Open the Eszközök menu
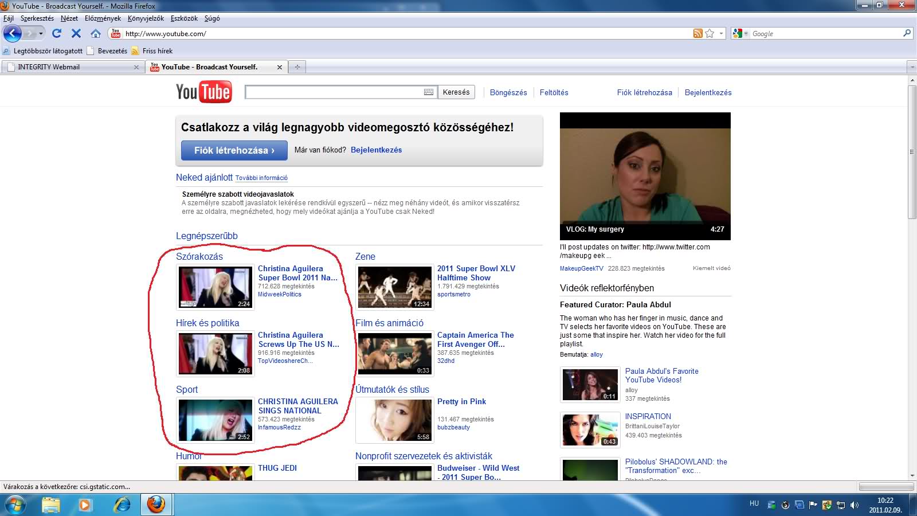The width and height of the screenshot is (917, 516). click(184, 18)
